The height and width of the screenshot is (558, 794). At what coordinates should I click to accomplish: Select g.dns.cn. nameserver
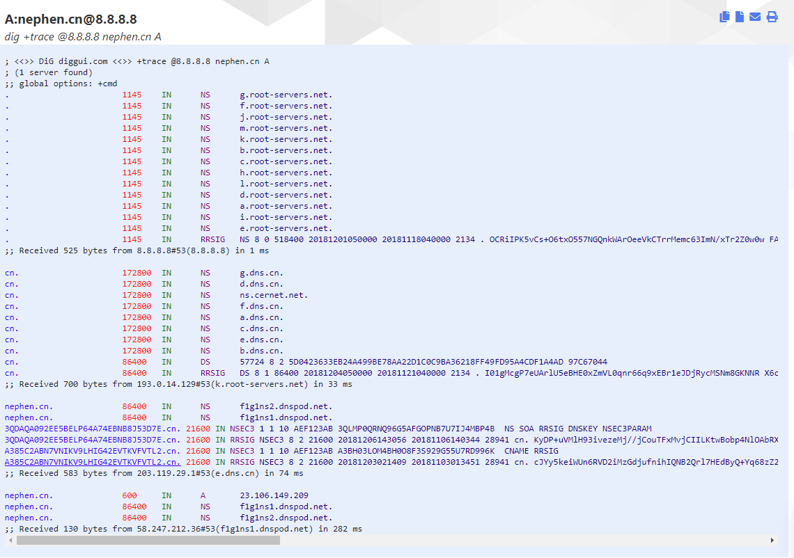click(261, 273)
